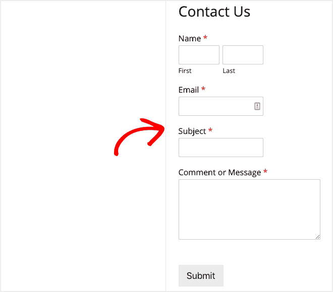Focus the Last name input box

coord(243,55)
